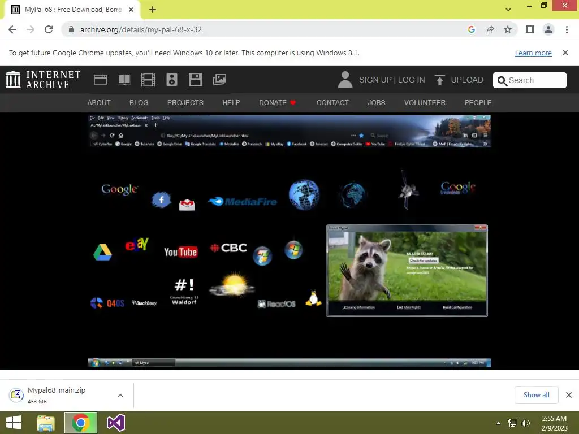Viewport: 579px width, 434px height.
Task: Open the Web (Wayback) media icon
Action: 101,80
